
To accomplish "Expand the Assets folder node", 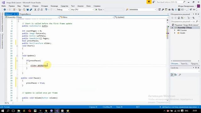I will point(175,33).
